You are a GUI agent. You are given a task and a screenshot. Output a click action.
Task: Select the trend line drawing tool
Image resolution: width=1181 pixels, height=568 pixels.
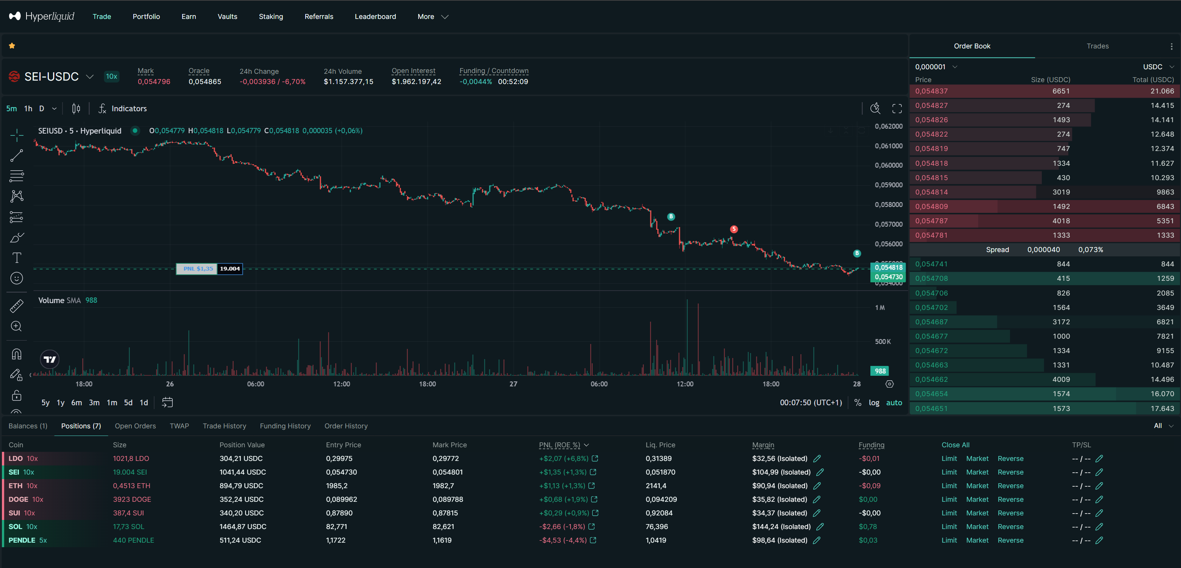[x=17, y=156]
